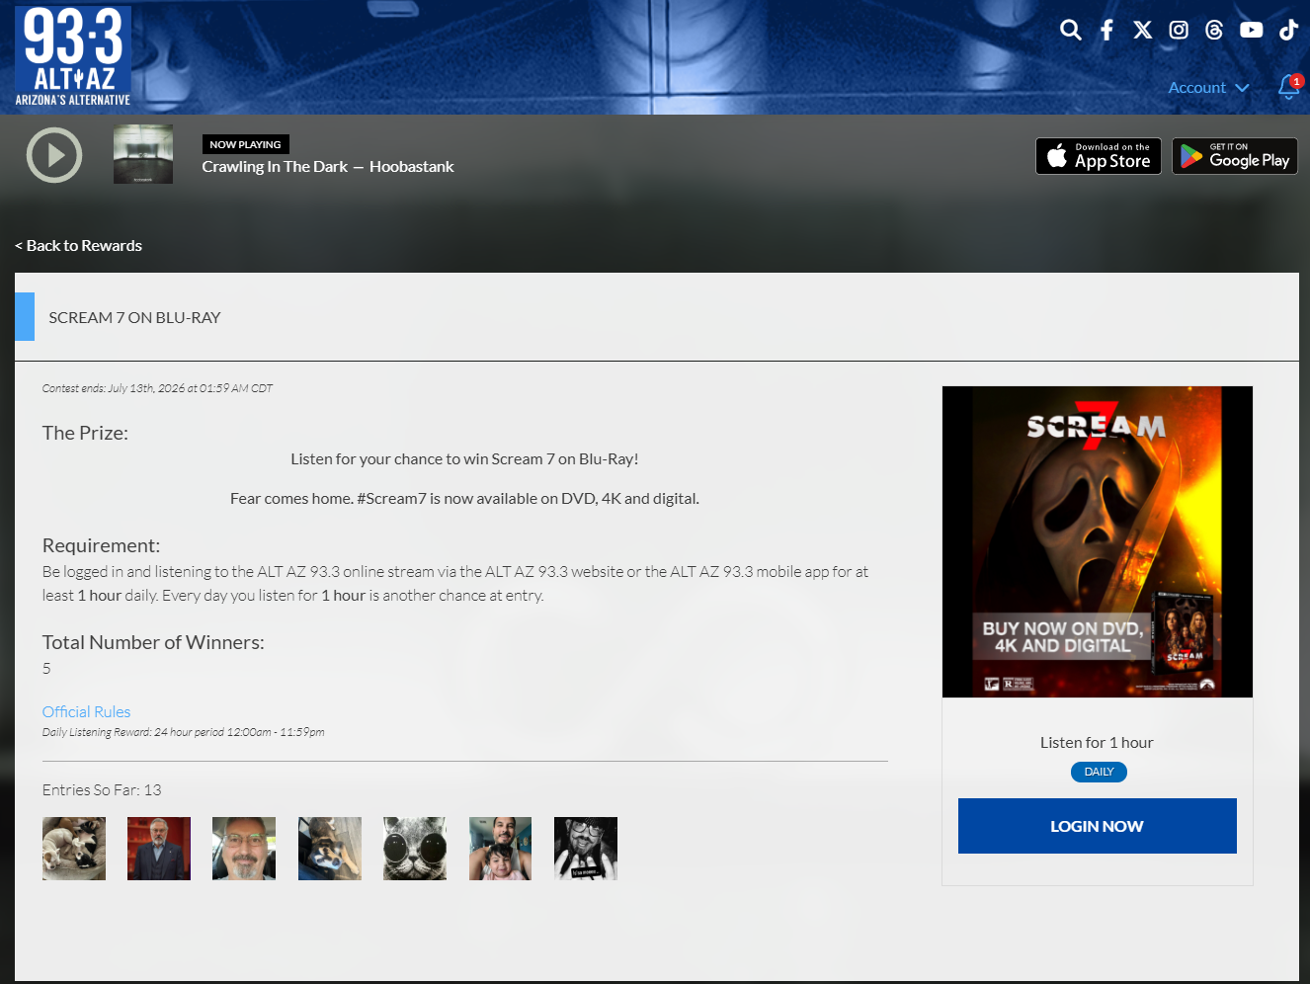Open the Official Rules link
This screenshot has height=984, width=1310.
click(x=86, y=711)
